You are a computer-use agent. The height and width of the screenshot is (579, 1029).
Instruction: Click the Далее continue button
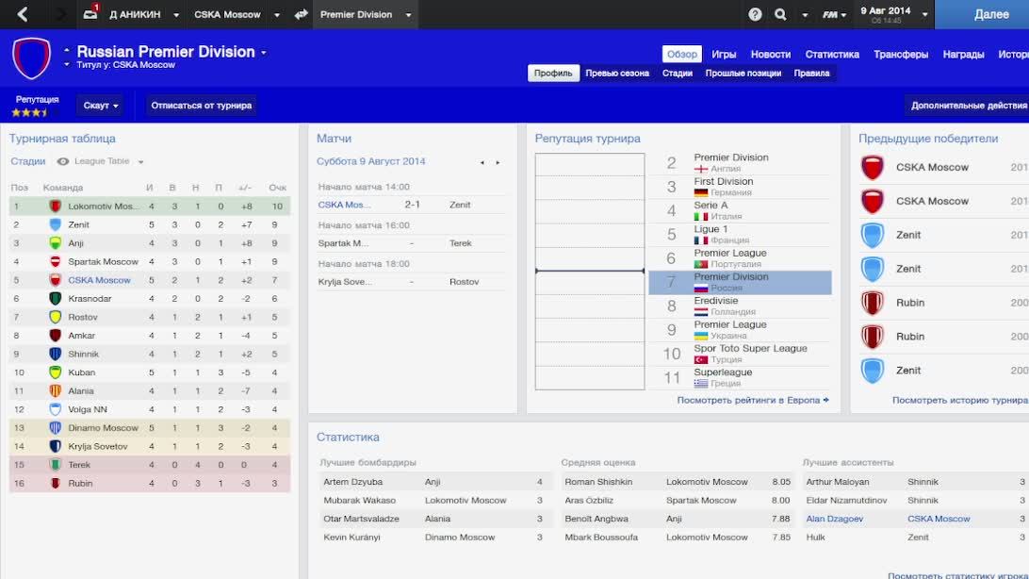pos(983,14)
